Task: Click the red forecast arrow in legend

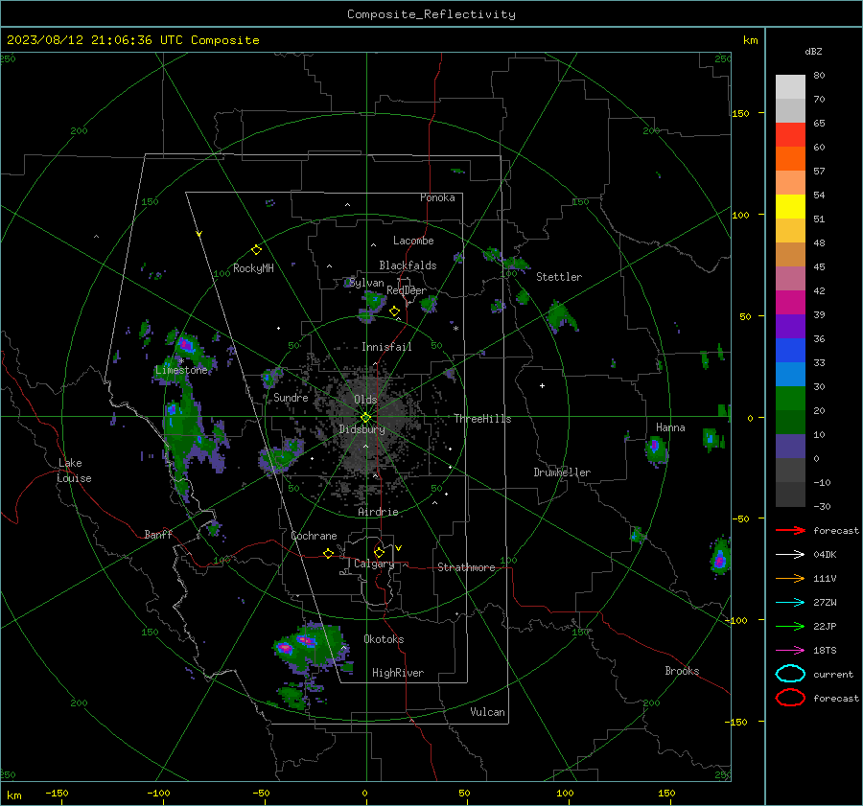Action: tap(790, 530)
